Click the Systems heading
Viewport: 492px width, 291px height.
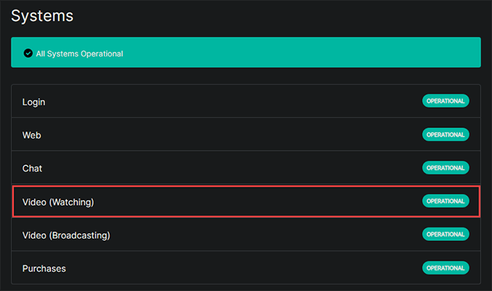(x=42, y=14)
